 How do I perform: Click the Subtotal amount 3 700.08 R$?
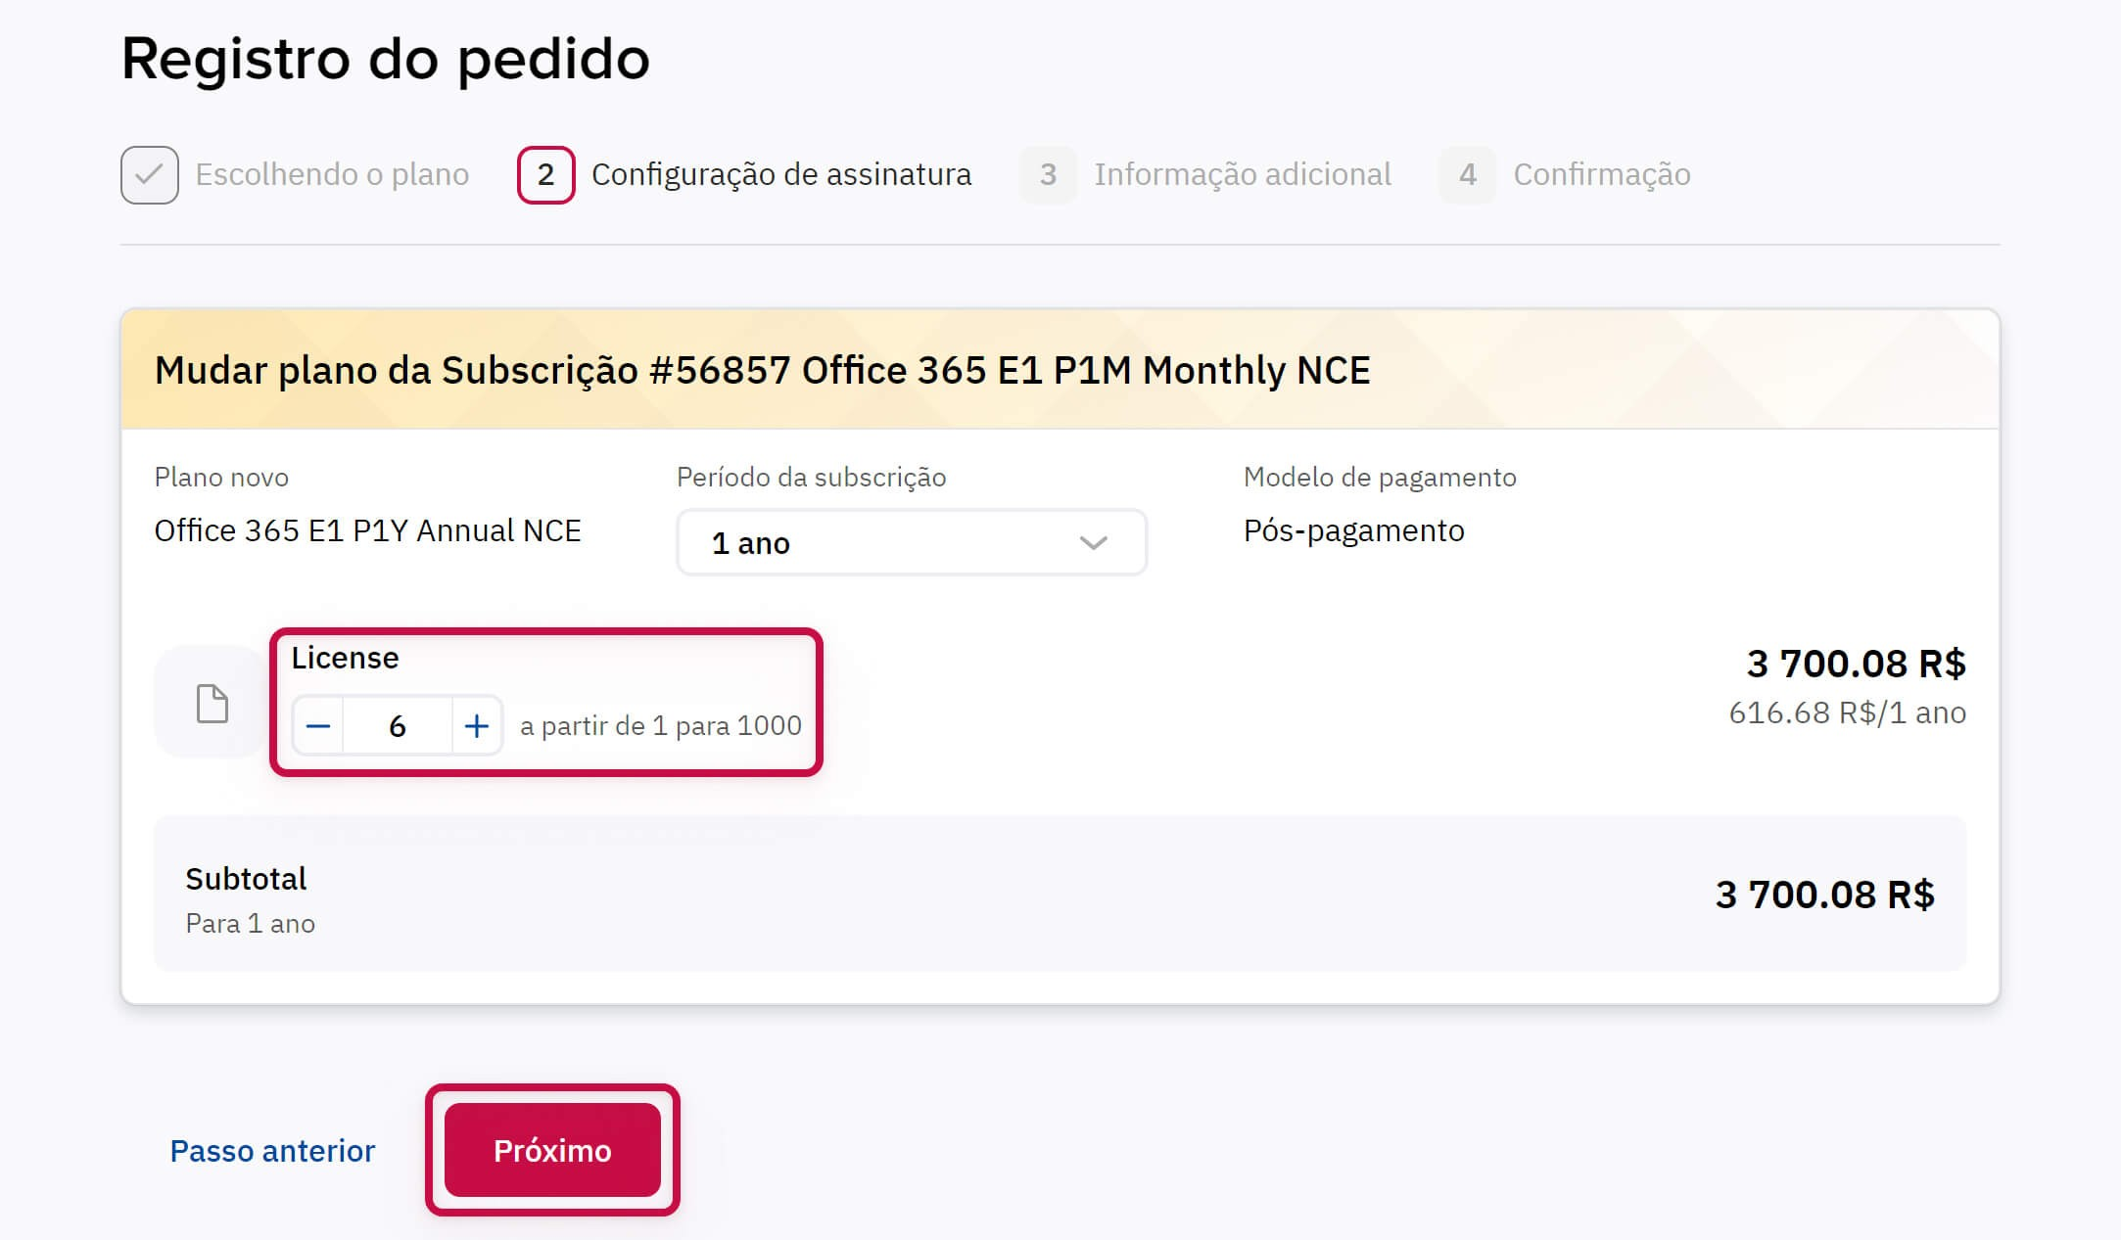(x=1824, y=895)
